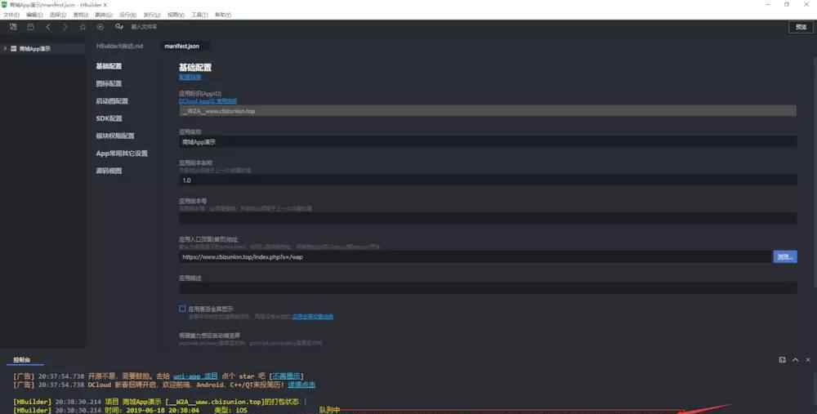Open the 跳转(G) menu

click(103, 15)
